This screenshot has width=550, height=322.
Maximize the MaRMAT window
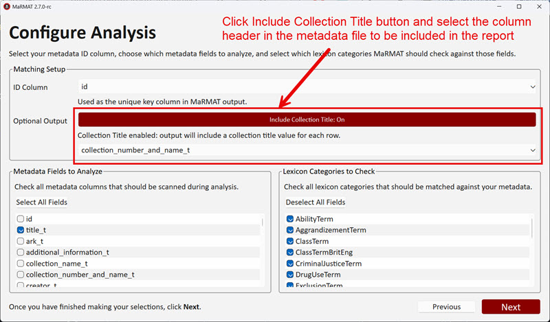click(519, 7)
